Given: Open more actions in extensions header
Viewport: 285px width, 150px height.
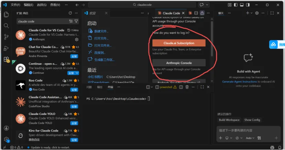Looking at the screenshot, I should (x=76, y=13).
